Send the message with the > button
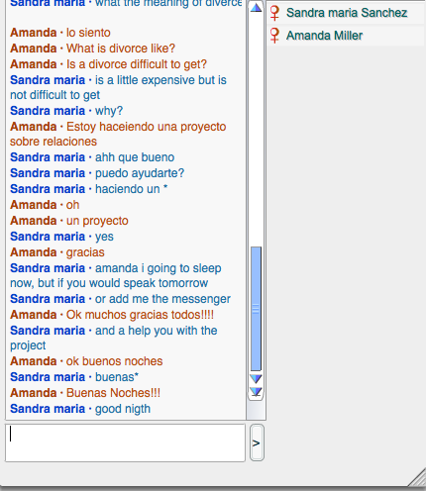This screenshot has width=426, height=491. click(257, 442)
